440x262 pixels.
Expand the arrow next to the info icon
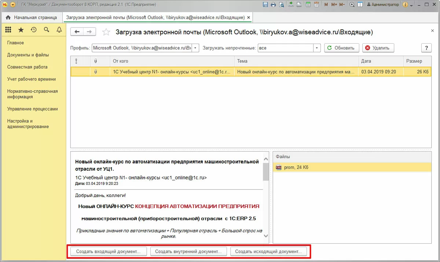tap(411, 5)
